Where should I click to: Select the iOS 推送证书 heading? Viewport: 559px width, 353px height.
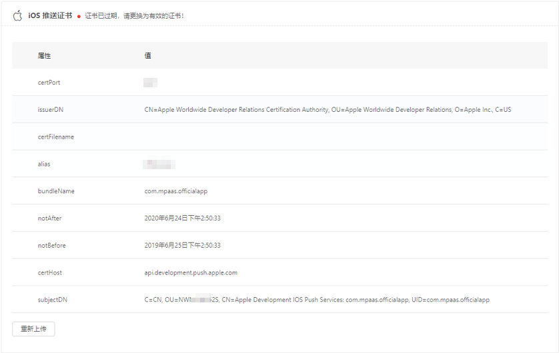tap(50, 16)
